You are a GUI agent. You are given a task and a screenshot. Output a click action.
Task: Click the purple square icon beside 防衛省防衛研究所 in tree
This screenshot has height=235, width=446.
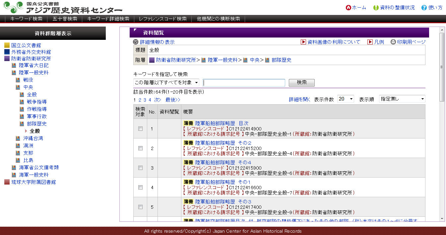[x=7, y=58]
